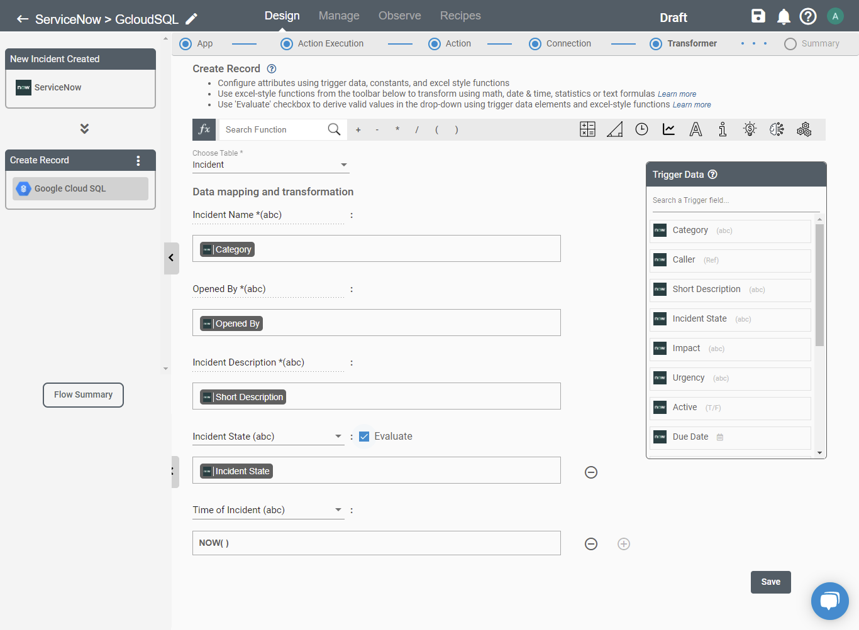Click the Trigger Data panel scrollbar
Screen dimensions: 859x630
tap(819, 285)
